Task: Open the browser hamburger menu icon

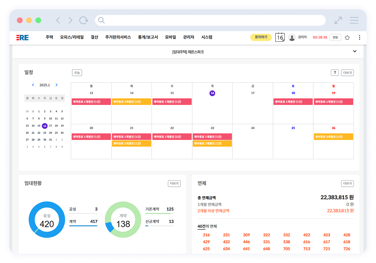Action: [354, 20]
